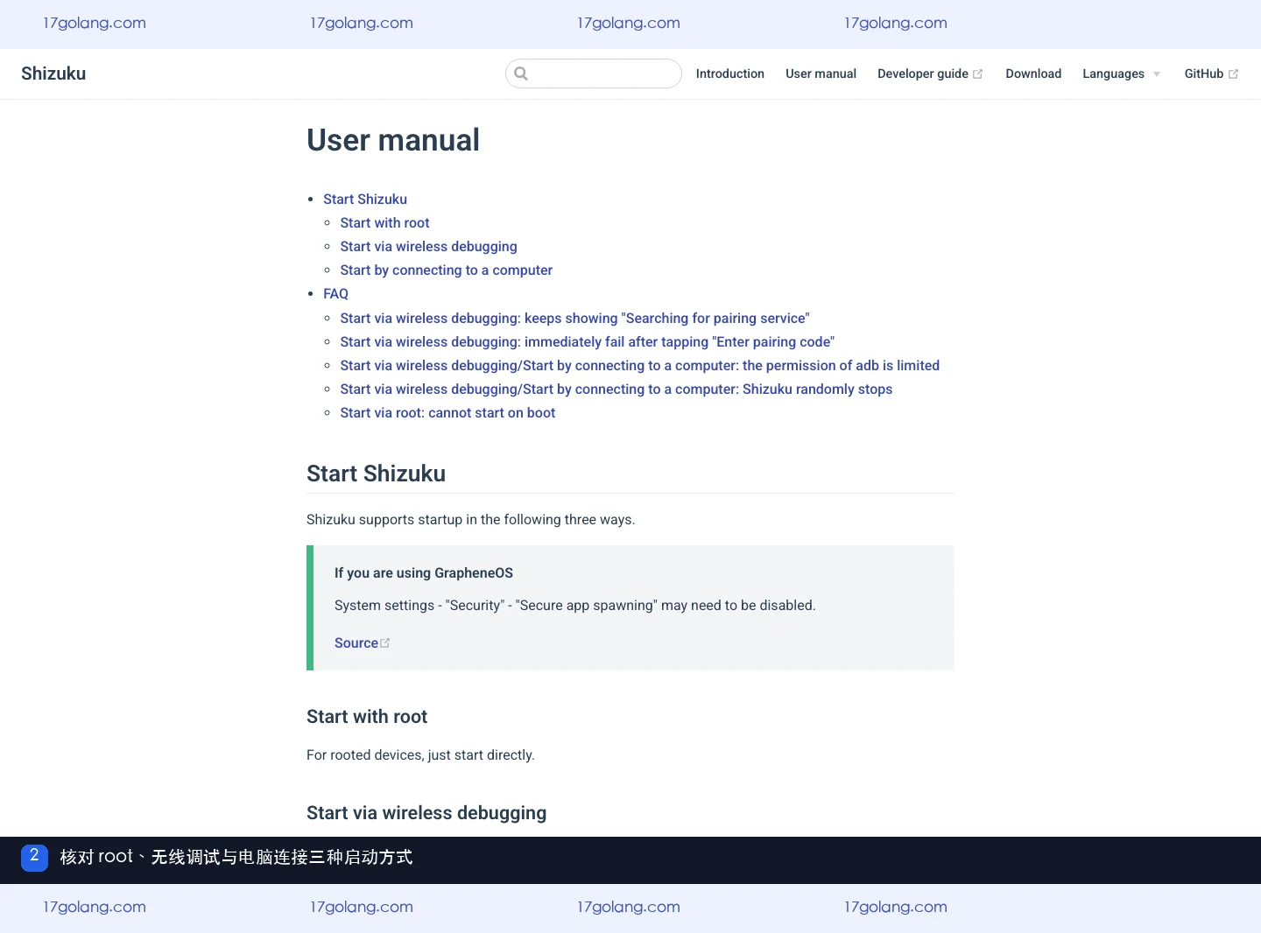Click the GitHub external-link icon
The height and width of the screenshot is (933, 1261).
1233,74
